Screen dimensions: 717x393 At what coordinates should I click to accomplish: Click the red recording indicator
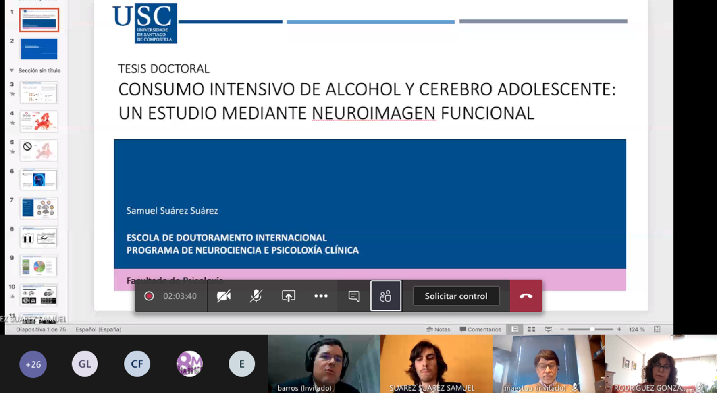pos(149,296)
